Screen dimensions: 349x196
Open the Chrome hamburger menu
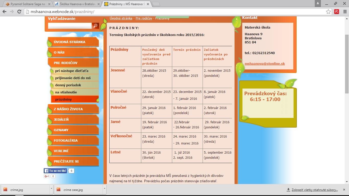344,12
